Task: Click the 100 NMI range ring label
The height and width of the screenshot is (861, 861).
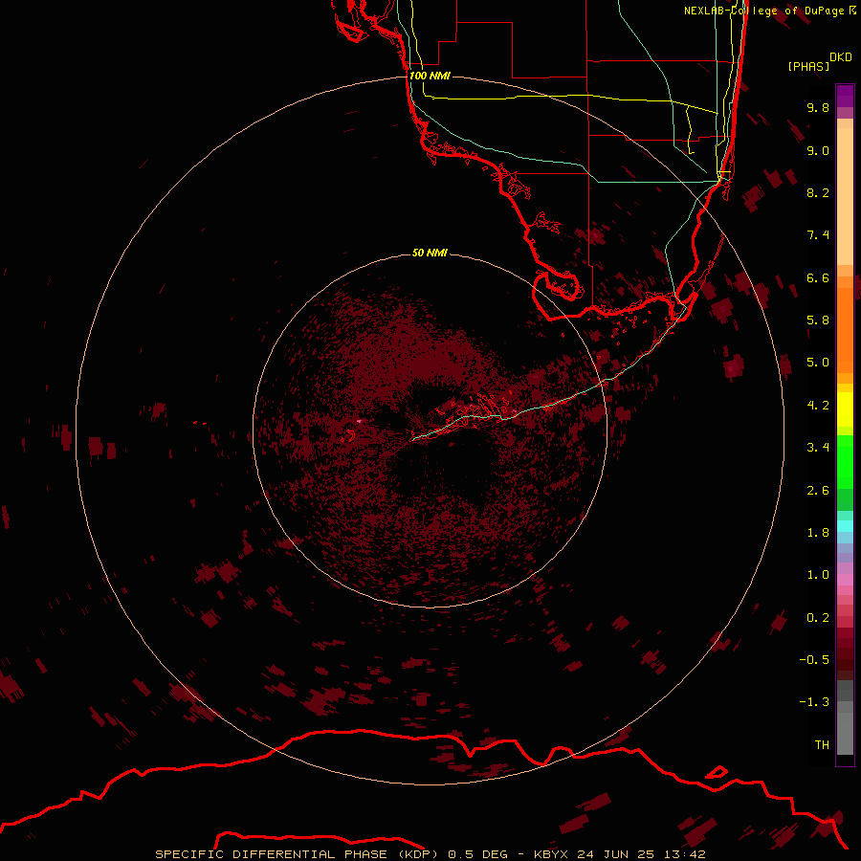Action: [x=430, y=76]
